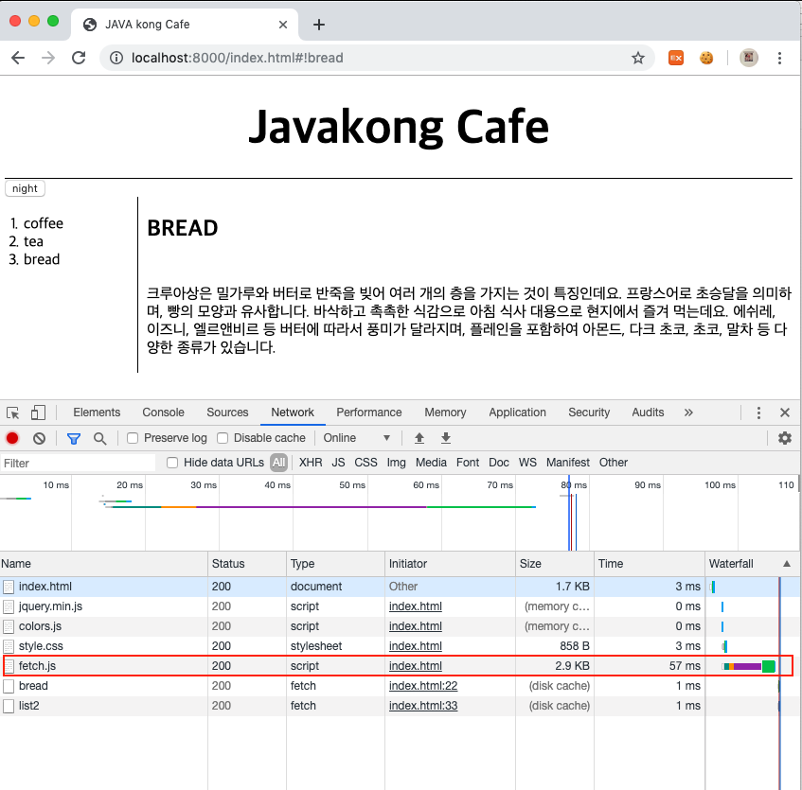802x790 pixels.
Task: Switch to the Sources tab
Action: [x=227, y=413]
